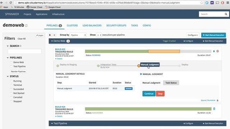Delete Build #24 execution via trash icon

[214, 109]
